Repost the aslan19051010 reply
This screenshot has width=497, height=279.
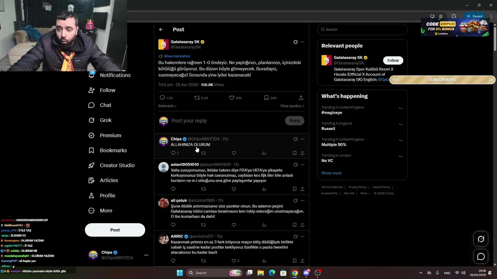click(x=203, y=189)
